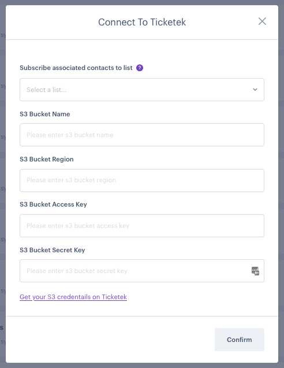Click the Confirm button

pyautogui.click(x=240, y=340)
